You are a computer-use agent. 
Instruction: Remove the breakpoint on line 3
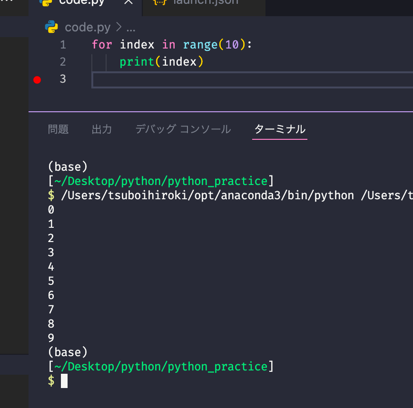37,80
